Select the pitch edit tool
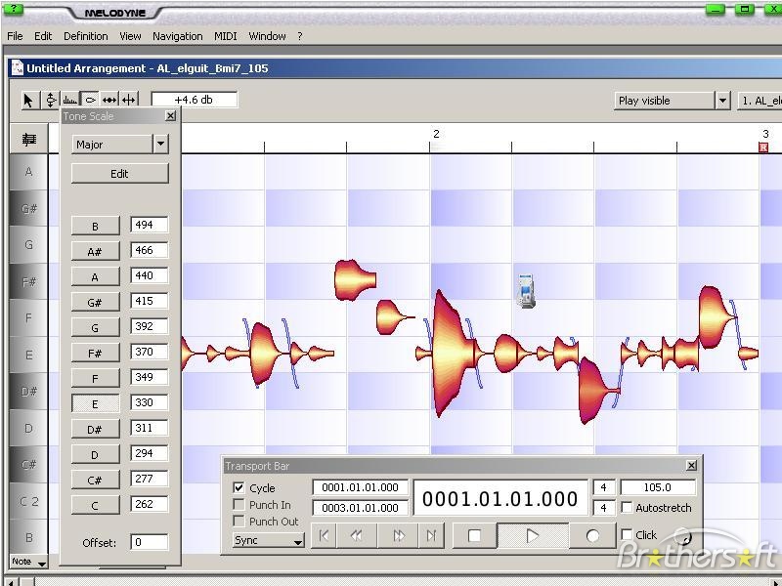782x586 pixels. click(51, 101)
